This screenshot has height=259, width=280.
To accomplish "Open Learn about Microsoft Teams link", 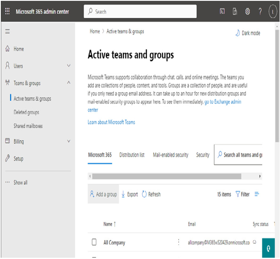I will [x=111, y=122].
